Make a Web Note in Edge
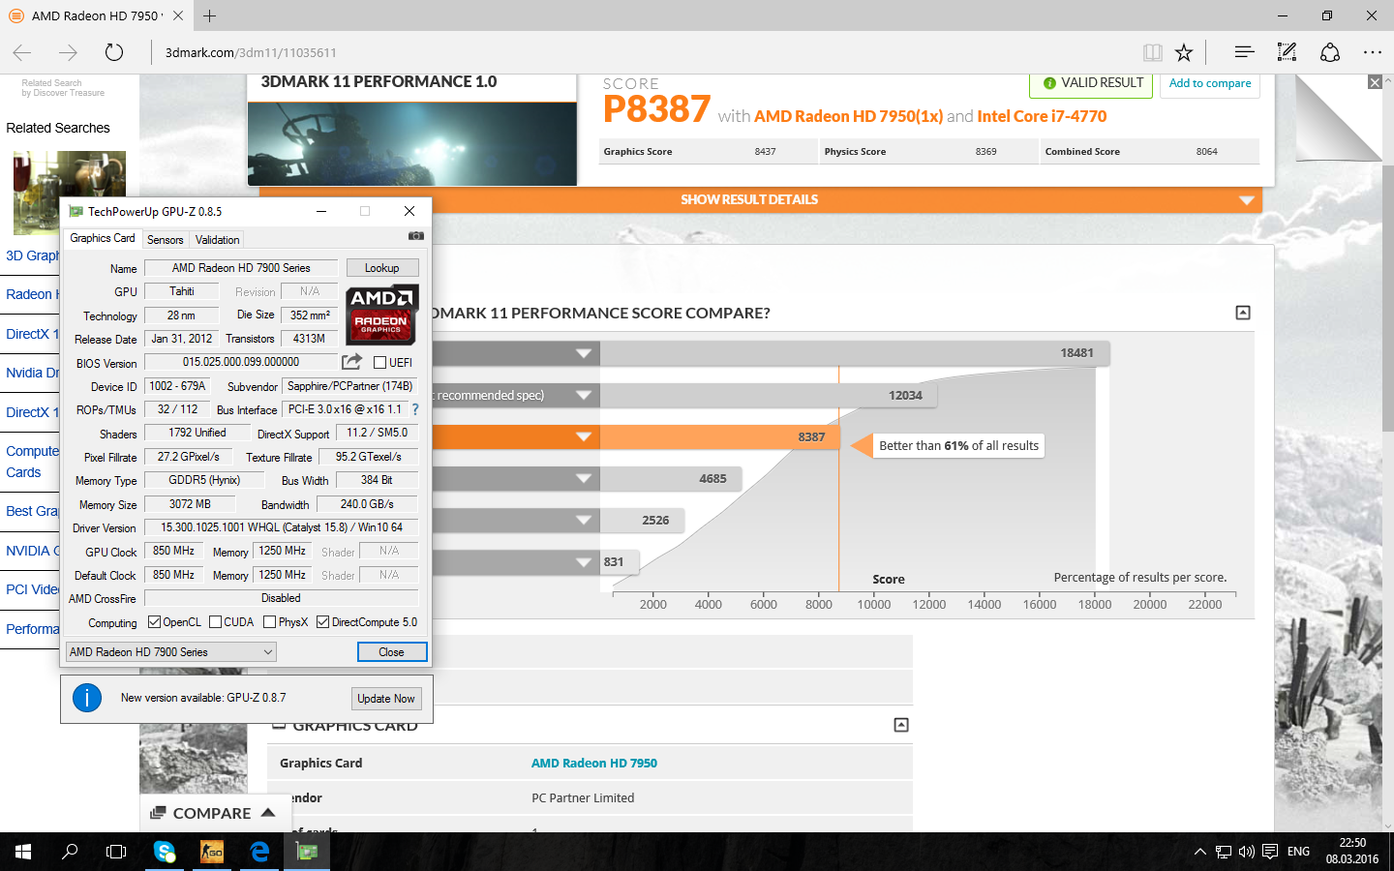The image size is (1394, 871). pos(1287,52)
